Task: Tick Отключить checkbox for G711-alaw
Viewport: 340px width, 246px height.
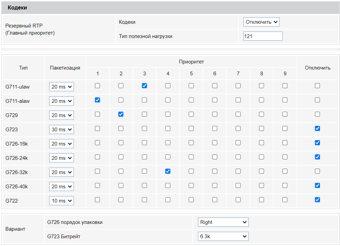Action: point(317,100)
